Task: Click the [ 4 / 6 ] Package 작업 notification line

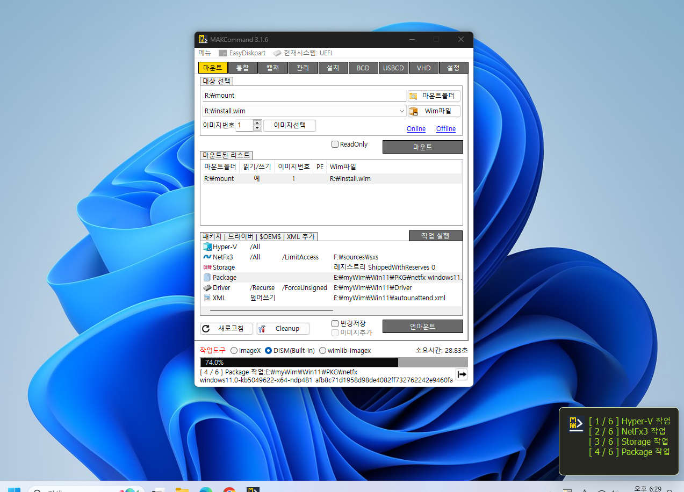Action: point(629,452)
